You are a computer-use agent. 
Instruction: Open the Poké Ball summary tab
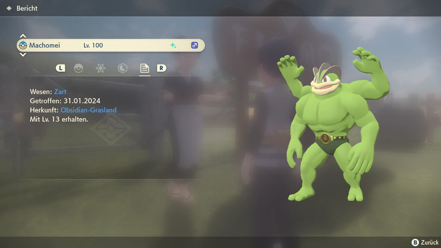pos(79,68)
